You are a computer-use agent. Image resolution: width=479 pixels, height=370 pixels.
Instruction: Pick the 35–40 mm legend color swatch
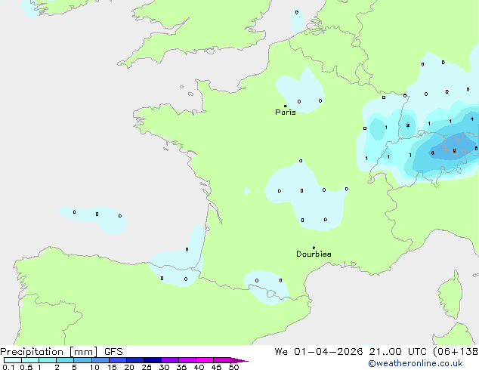click(187, 360)
